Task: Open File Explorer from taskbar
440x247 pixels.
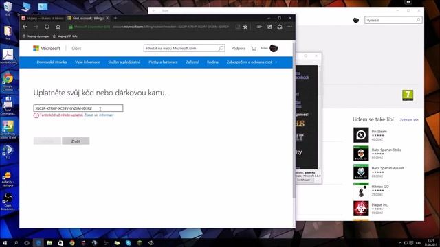Action: (49, 242)
